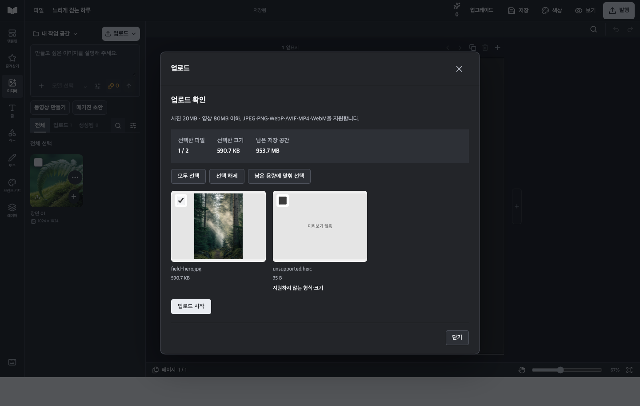Open the 레이어 layers panel

tap(12, 210)
